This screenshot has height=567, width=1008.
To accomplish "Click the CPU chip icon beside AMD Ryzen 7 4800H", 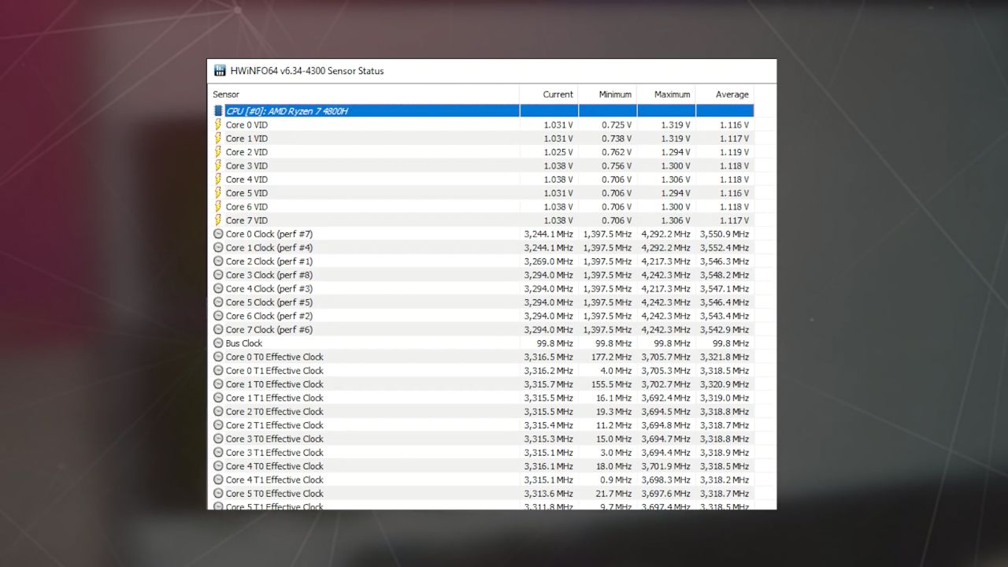I will click(218, 111).
